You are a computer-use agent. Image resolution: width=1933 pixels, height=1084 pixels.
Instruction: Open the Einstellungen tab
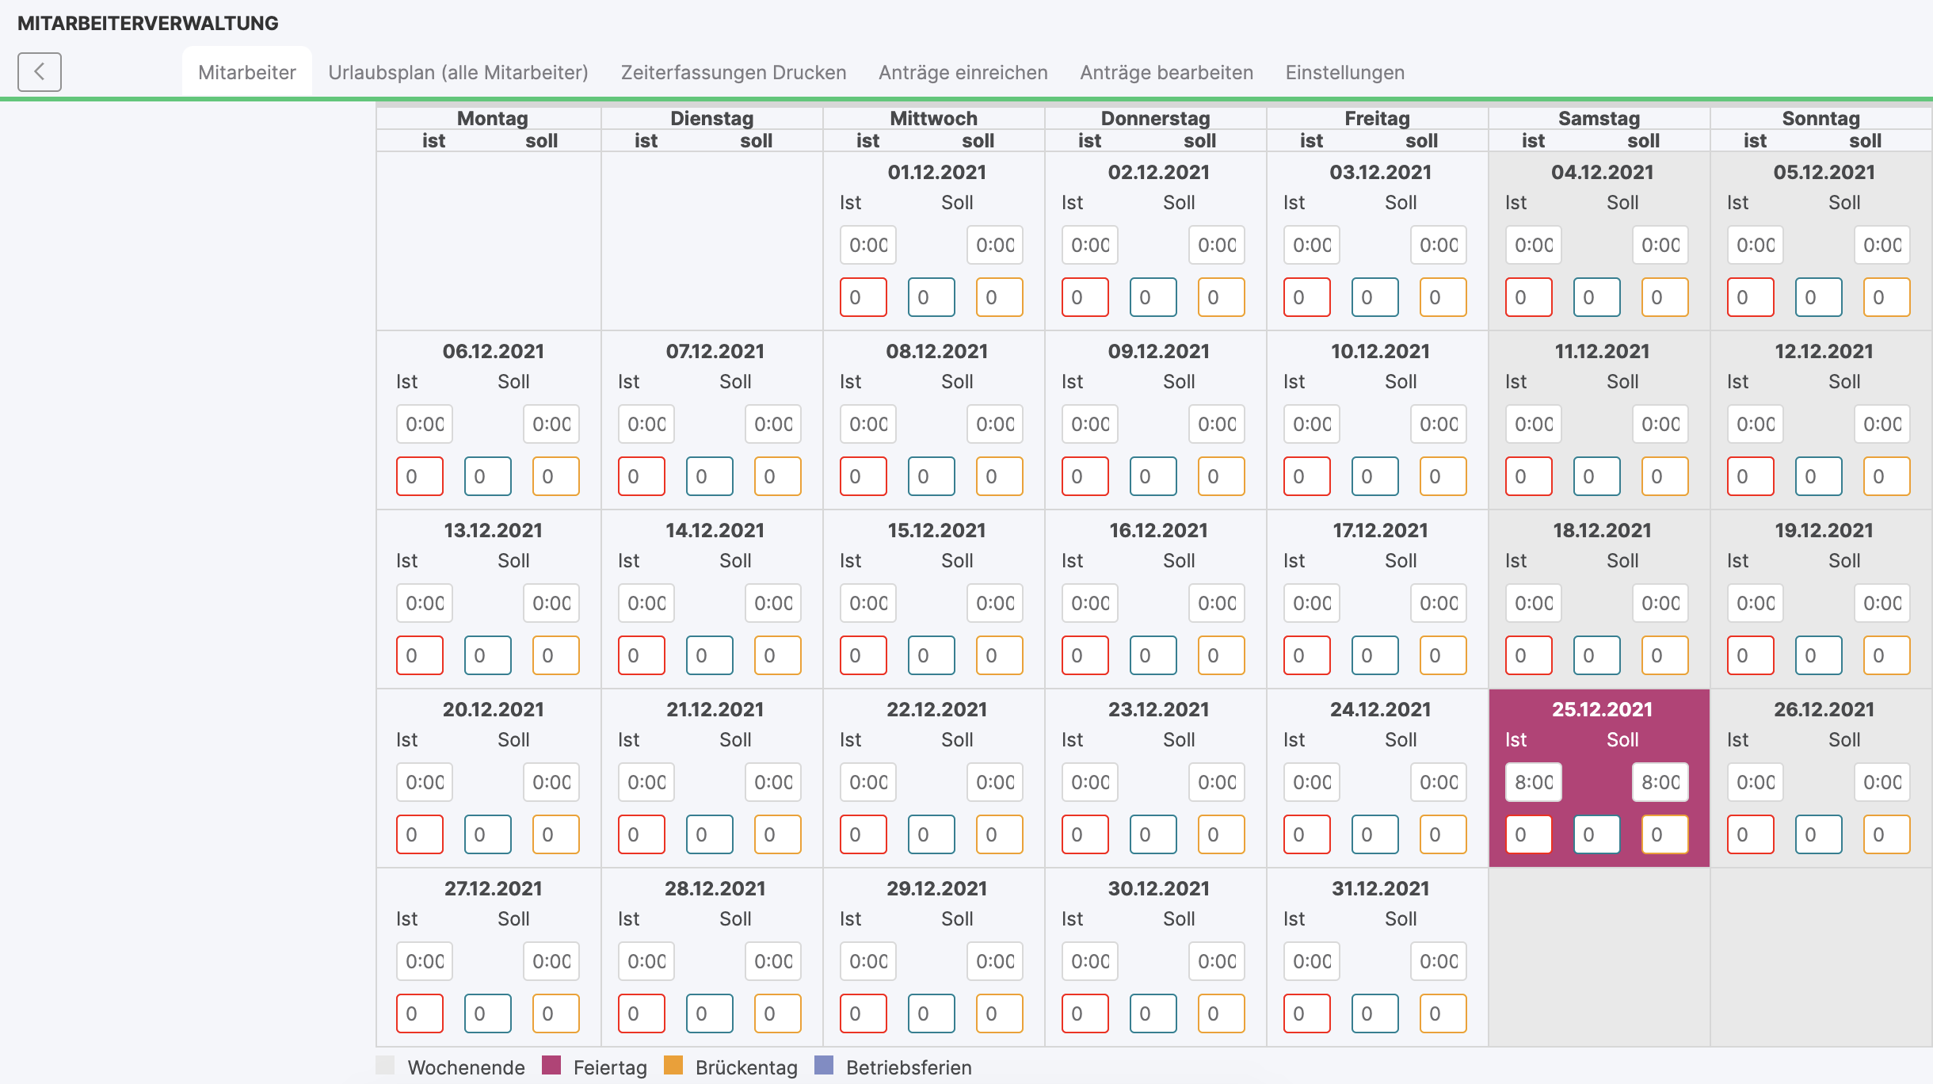click(1344, 72)
